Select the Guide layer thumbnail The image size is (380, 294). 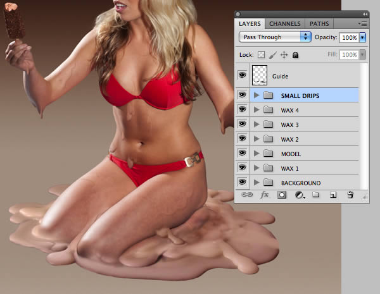pyautogui.click(x=260, y=75)
